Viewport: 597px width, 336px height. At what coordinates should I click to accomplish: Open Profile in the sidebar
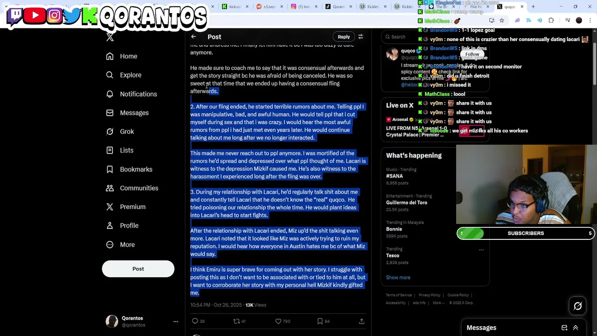tap(122, 225)
